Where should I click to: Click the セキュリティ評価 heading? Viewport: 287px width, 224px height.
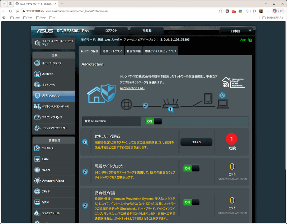[x=107, y=136]
